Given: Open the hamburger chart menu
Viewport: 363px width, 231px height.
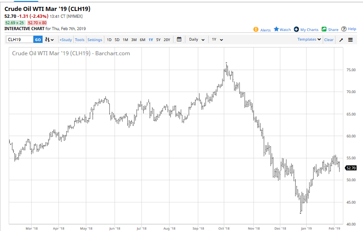Looking at the screenshot, I should 351,40.
